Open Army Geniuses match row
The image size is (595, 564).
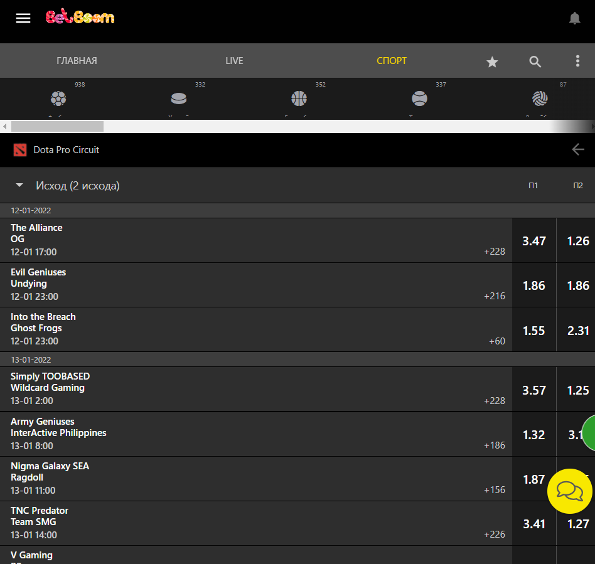[256, 434]
